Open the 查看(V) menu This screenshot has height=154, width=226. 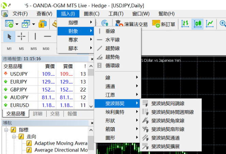[x=44, y=14]
